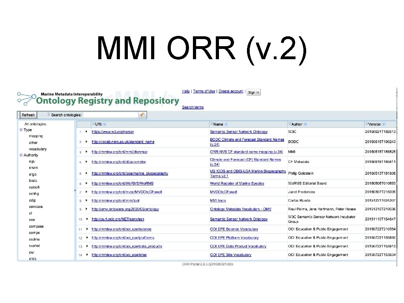Open World Register of Marine Species link

pos(237,183)
